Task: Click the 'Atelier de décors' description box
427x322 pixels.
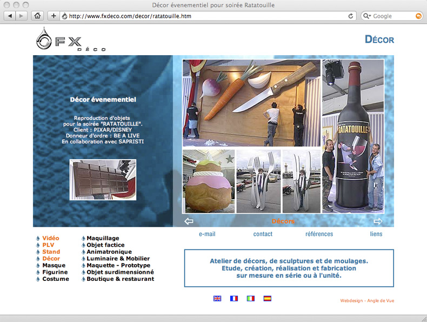Action: tap(289, 268)
